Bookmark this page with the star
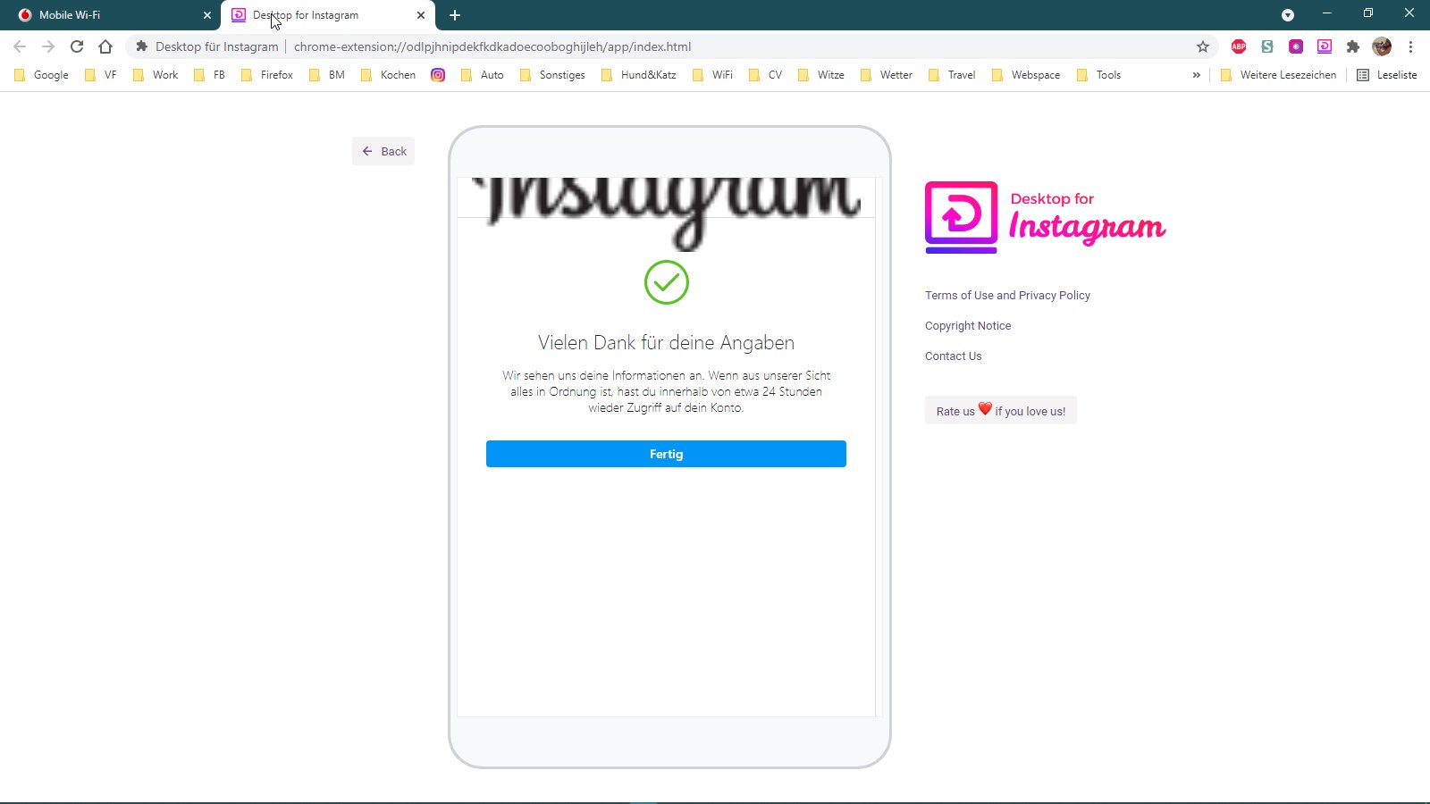The image size is (1430, 804). tap(1203, 46)
